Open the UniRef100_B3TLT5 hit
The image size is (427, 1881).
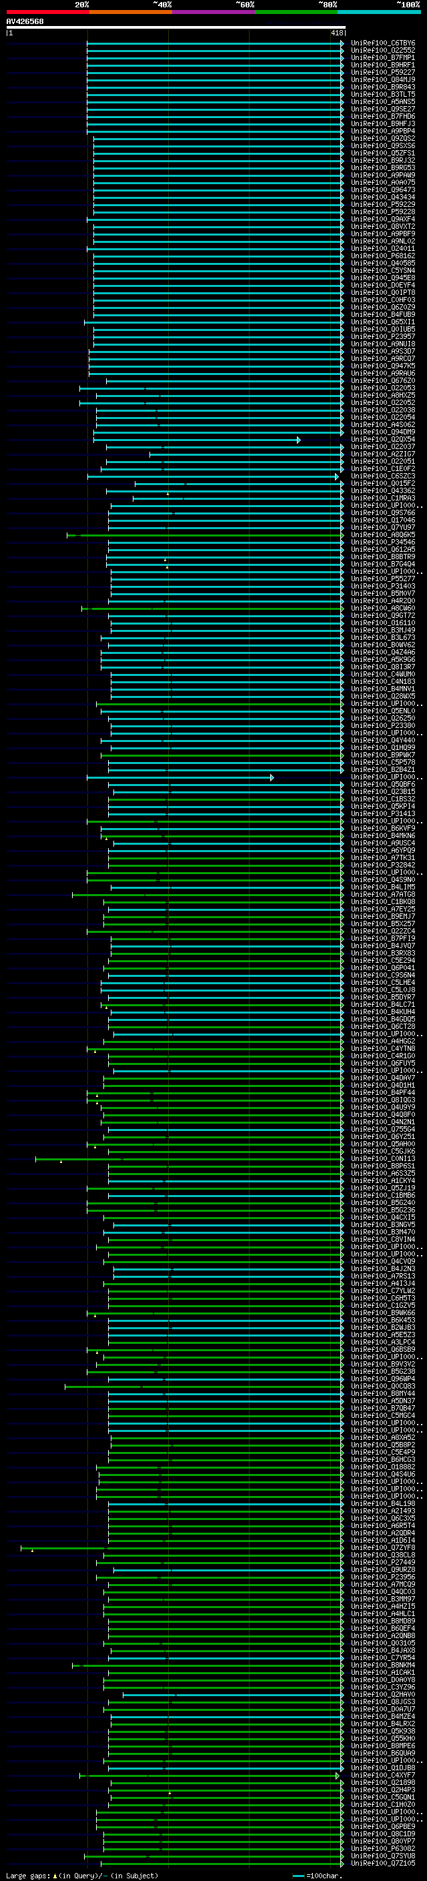(382, 94)
